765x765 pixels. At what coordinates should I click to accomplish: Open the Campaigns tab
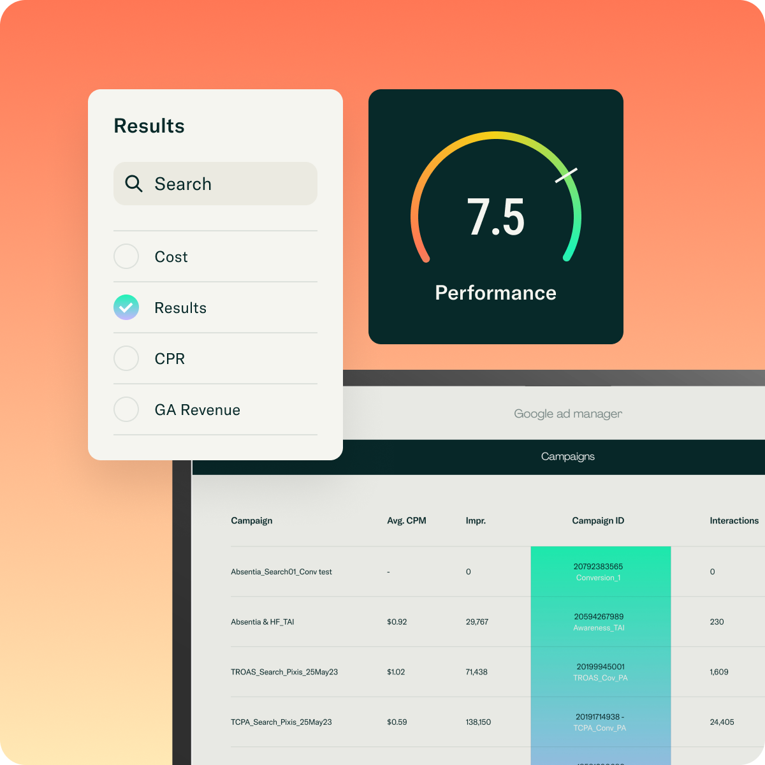click(x=567, y=456)
